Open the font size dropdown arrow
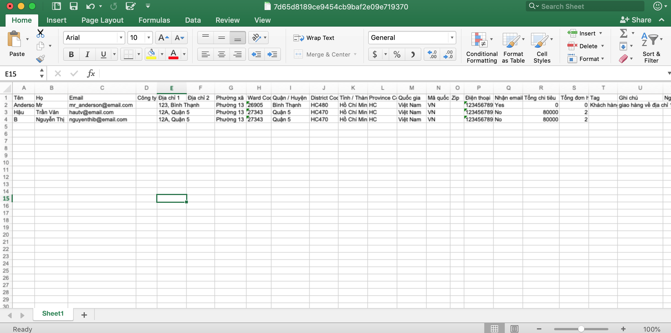 149,38
